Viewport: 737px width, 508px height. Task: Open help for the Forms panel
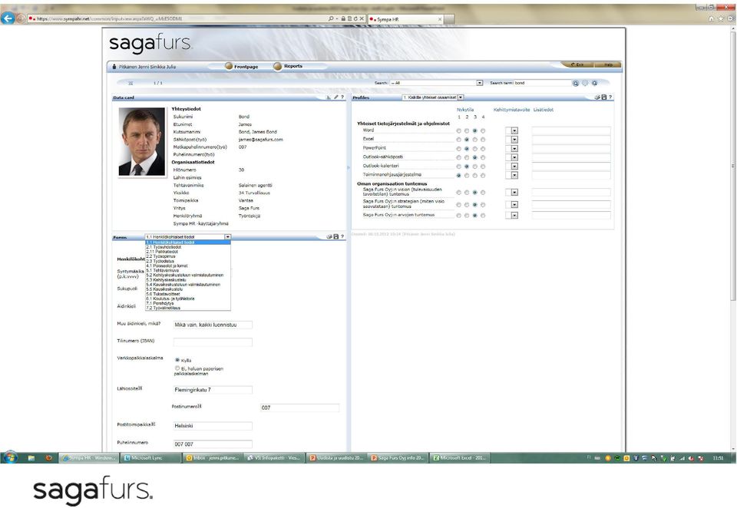[x=342, y=237]
